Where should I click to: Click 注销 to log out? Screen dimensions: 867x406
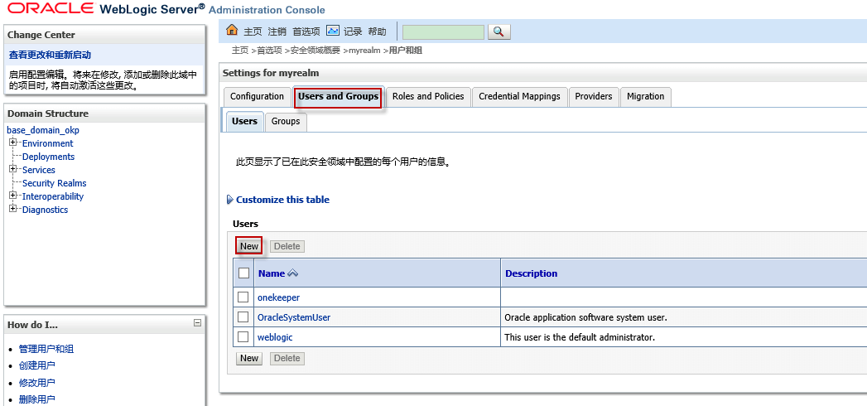277,31
